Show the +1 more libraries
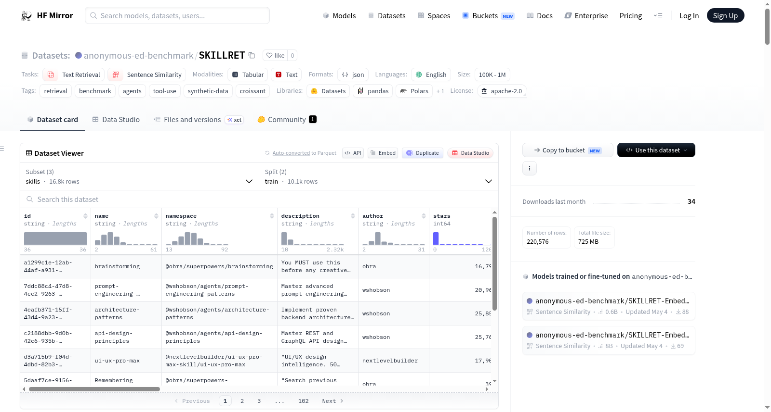Viewport: 771px width, 412px height. pos(440,91)
